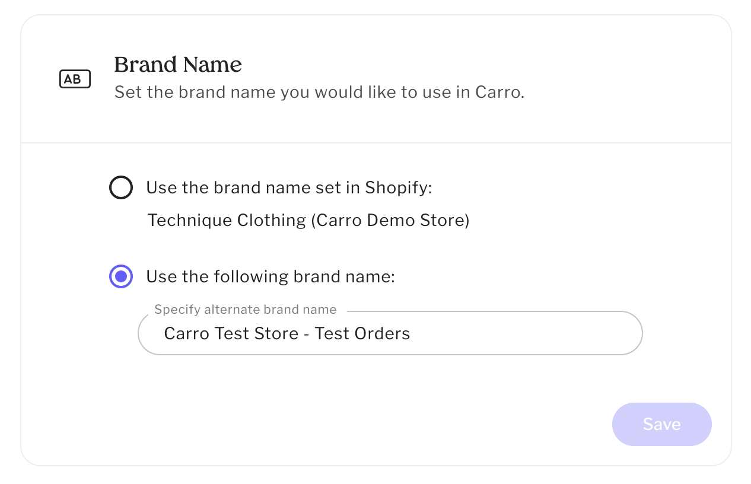Click the 'Use the following brand name:' label

270,277
